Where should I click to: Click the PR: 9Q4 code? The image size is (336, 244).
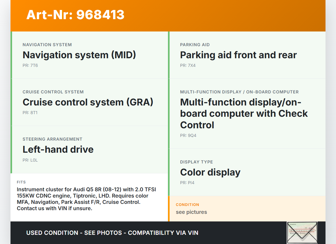pos(188,136)
